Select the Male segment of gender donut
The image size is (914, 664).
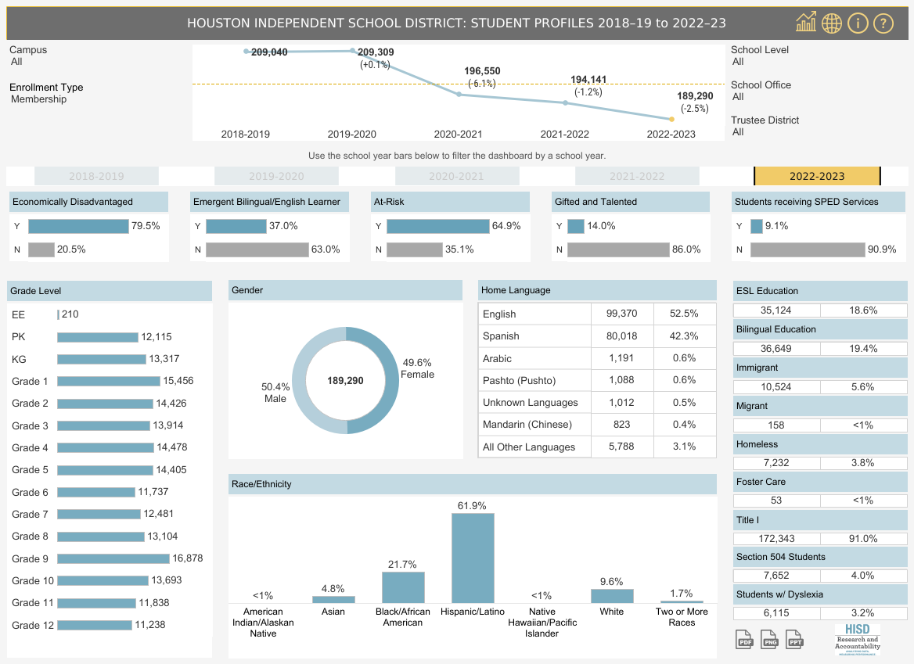click(x=299, y=381)
